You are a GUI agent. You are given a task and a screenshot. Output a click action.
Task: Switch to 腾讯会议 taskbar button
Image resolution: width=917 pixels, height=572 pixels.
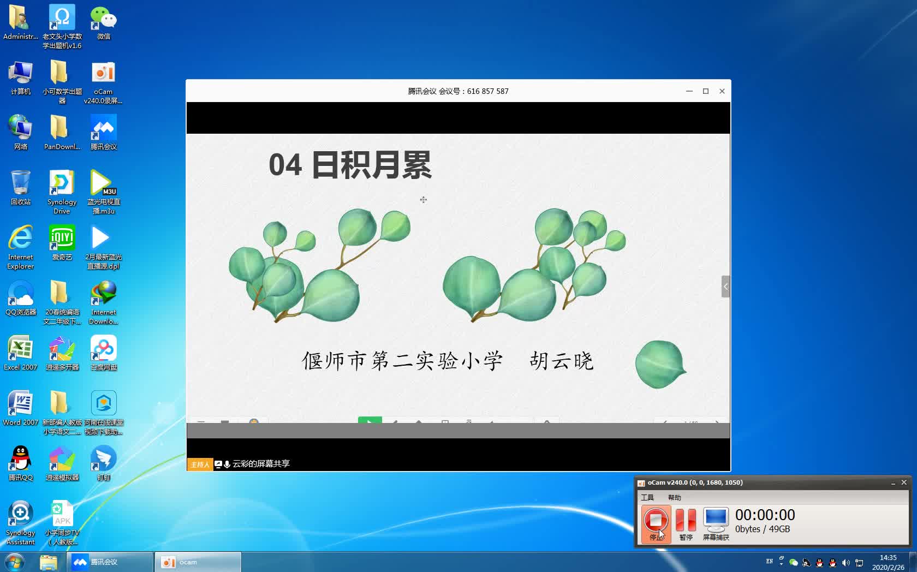(x=110, y=562)
